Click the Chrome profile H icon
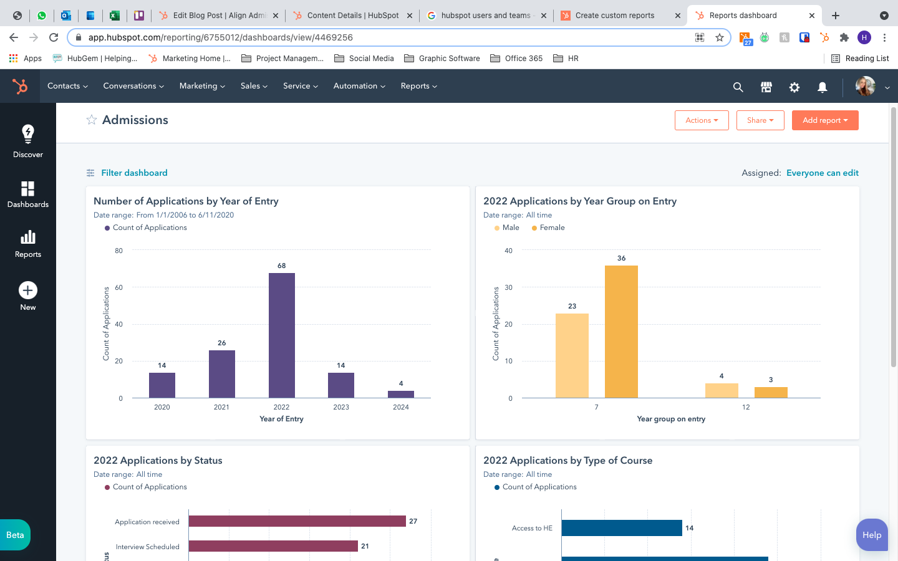The image size is (898, 561). click(x=864, y=37)
